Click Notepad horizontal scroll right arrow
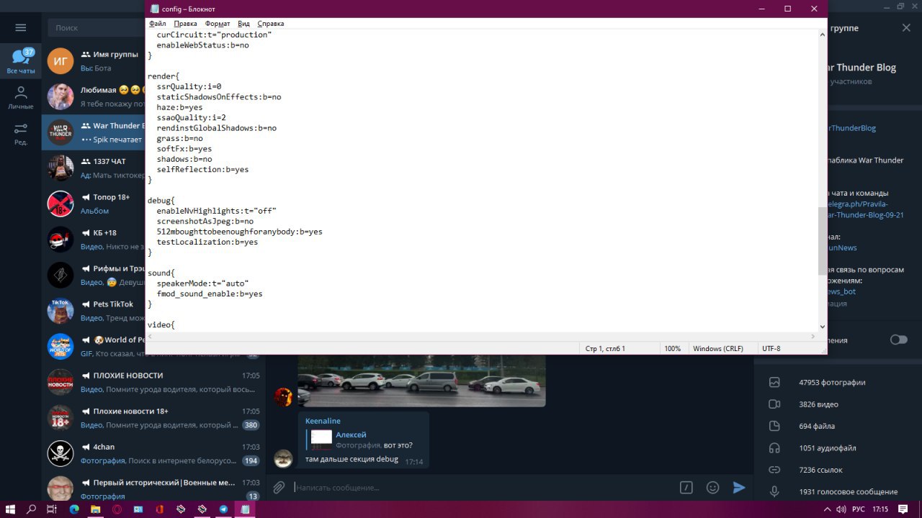922x518 pixels. (x=813, y=337)
